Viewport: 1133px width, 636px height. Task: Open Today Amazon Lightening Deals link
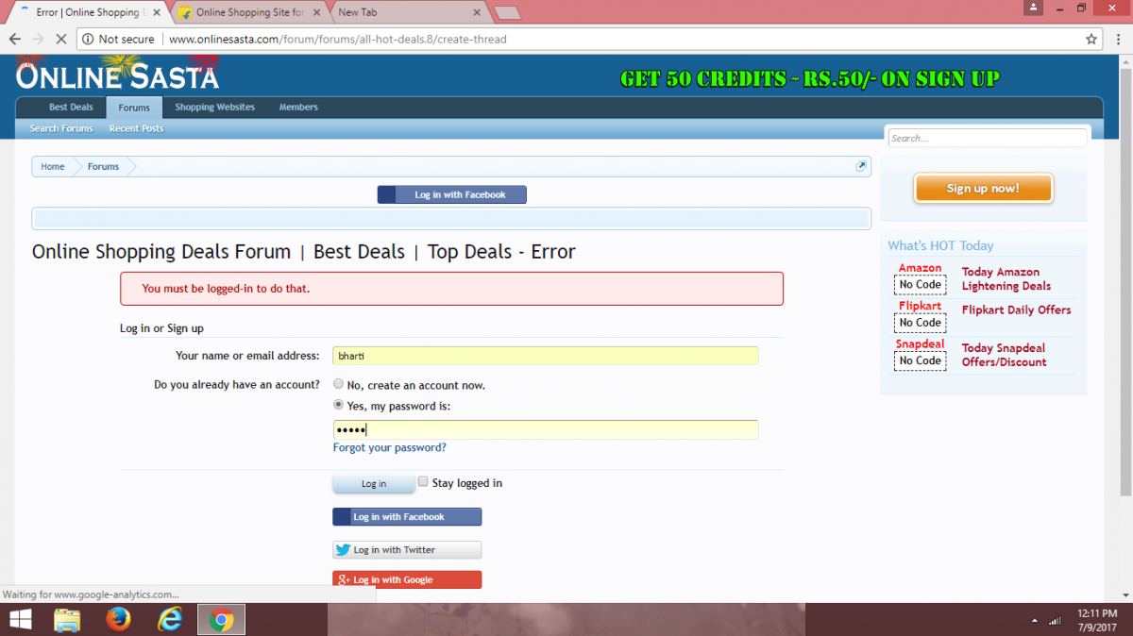1006,279
